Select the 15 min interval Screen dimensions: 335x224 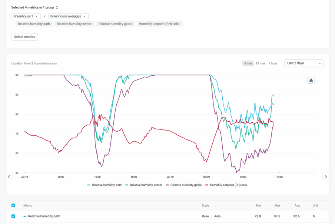tap(260, 63)
